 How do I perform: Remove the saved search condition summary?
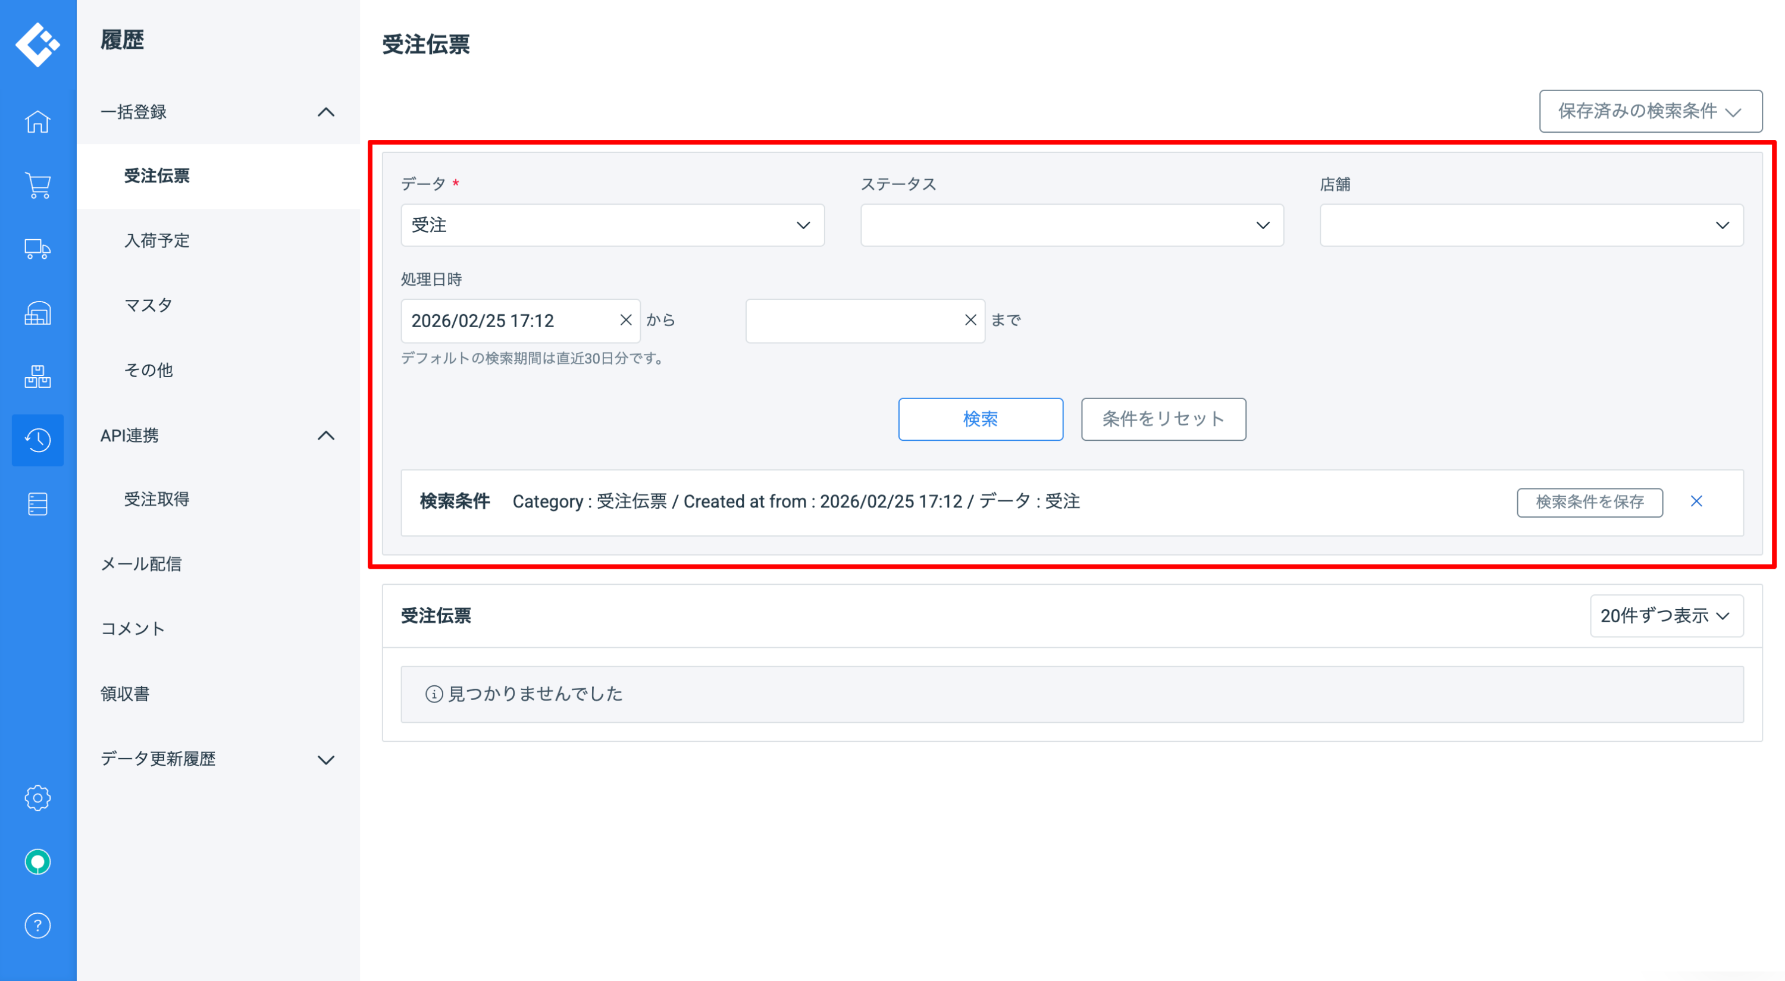coord(1696,502)
